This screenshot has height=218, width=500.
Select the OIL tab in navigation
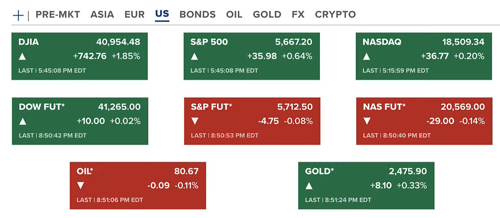click(x=234, y=15)
